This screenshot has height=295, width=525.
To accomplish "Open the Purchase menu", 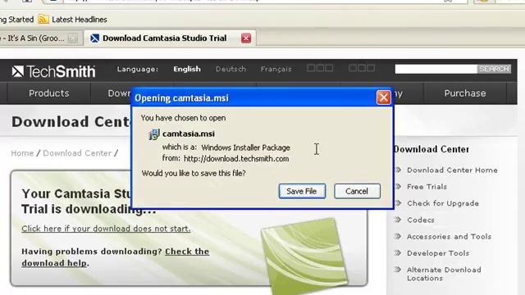I will [x=465, y=93].
